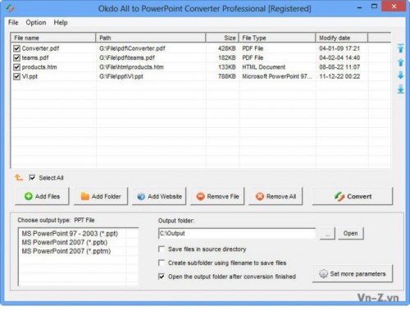
Task: Click the 04-02-04 14:40 date cell
Action: pos(339,57)
